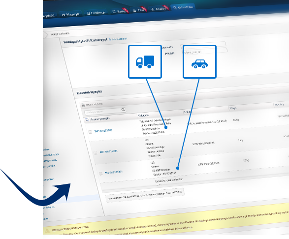Open the TNT tracking link in 12 kg row
This screenshot has height=239, width=289.
pos(103,131)
